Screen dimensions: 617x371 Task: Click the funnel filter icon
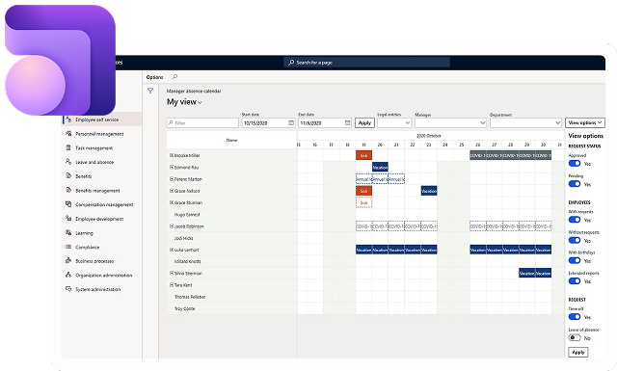pos(150,91)
